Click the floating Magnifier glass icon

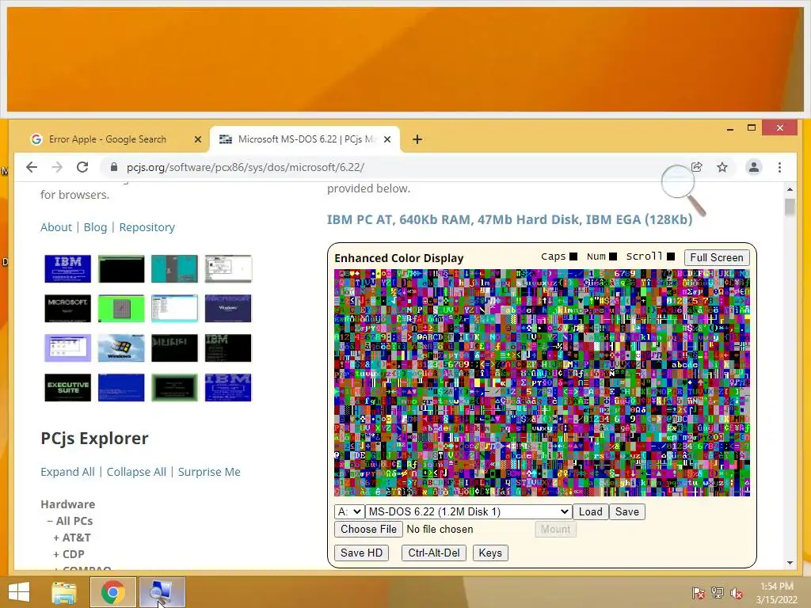(x=683, y=189)
